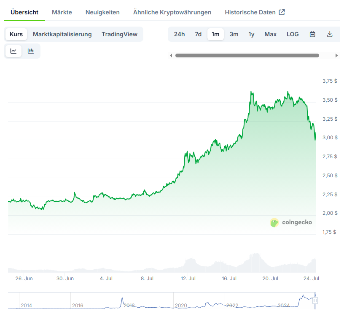Screen dimensions: 344x314
Task: Toggle logarithmic scale with LOG
Action: pyautogui.click(x=293, y=34)
